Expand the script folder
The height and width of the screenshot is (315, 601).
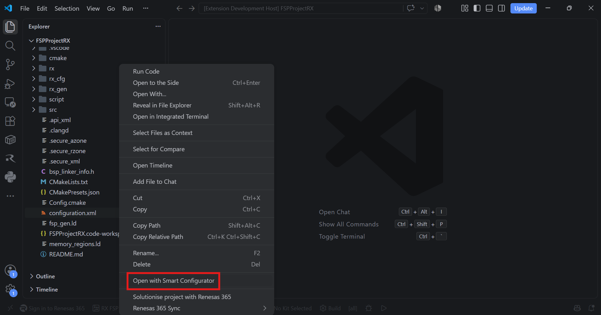point(34,99)
